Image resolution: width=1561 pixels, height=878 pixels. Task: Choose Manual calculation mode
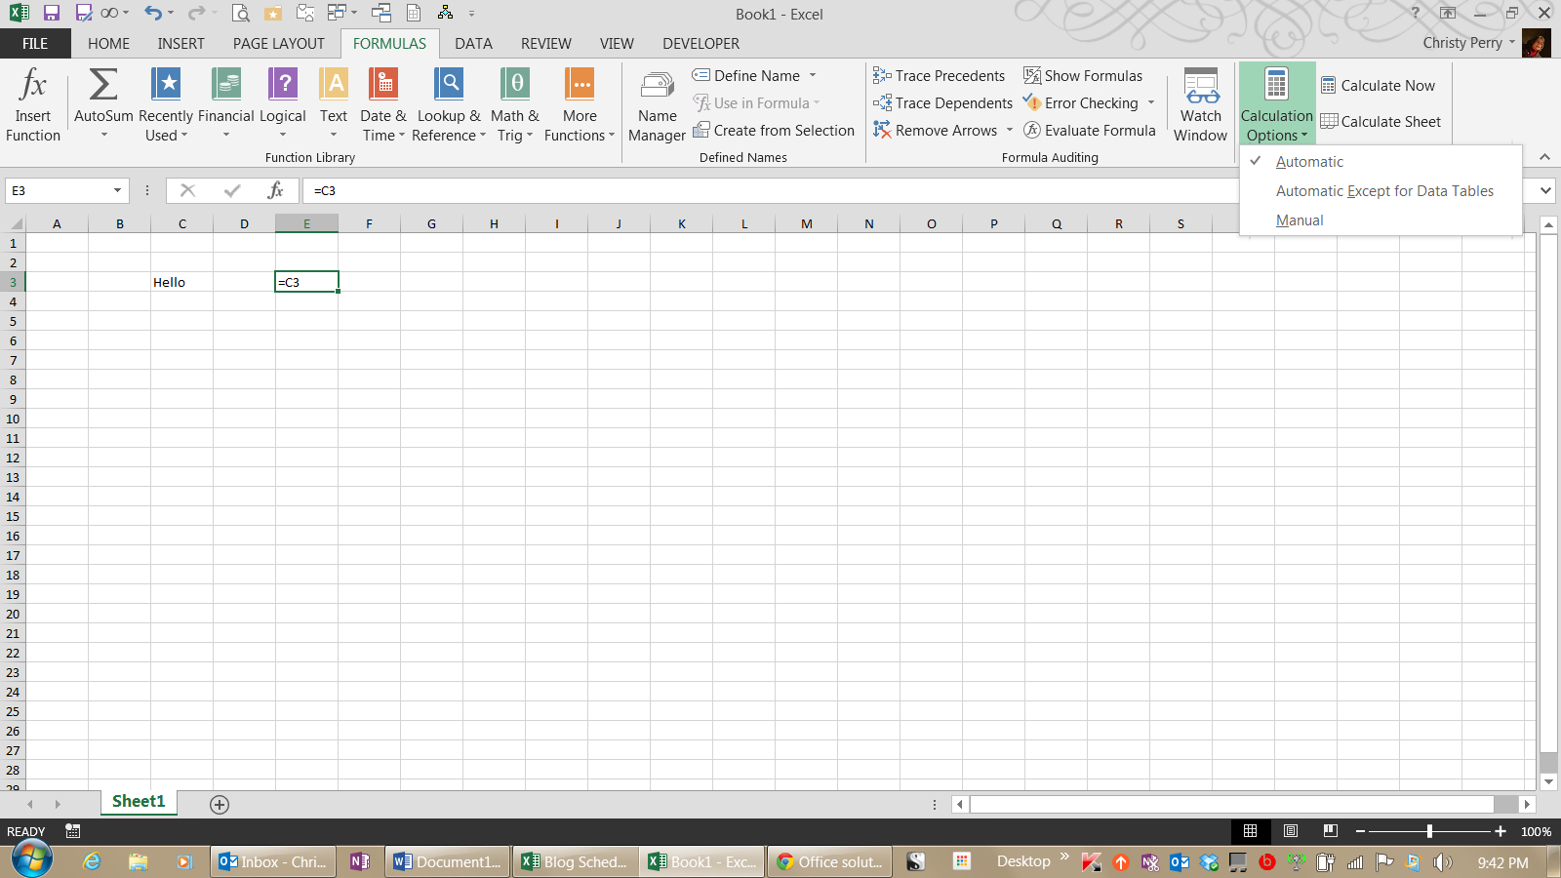(x=1300, y=220)
